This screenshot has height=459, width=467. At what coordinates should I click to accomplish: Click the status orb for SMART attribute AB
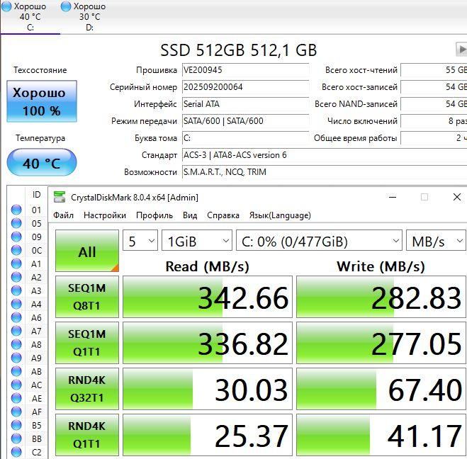pyautogui.click(x=16, y=371)
